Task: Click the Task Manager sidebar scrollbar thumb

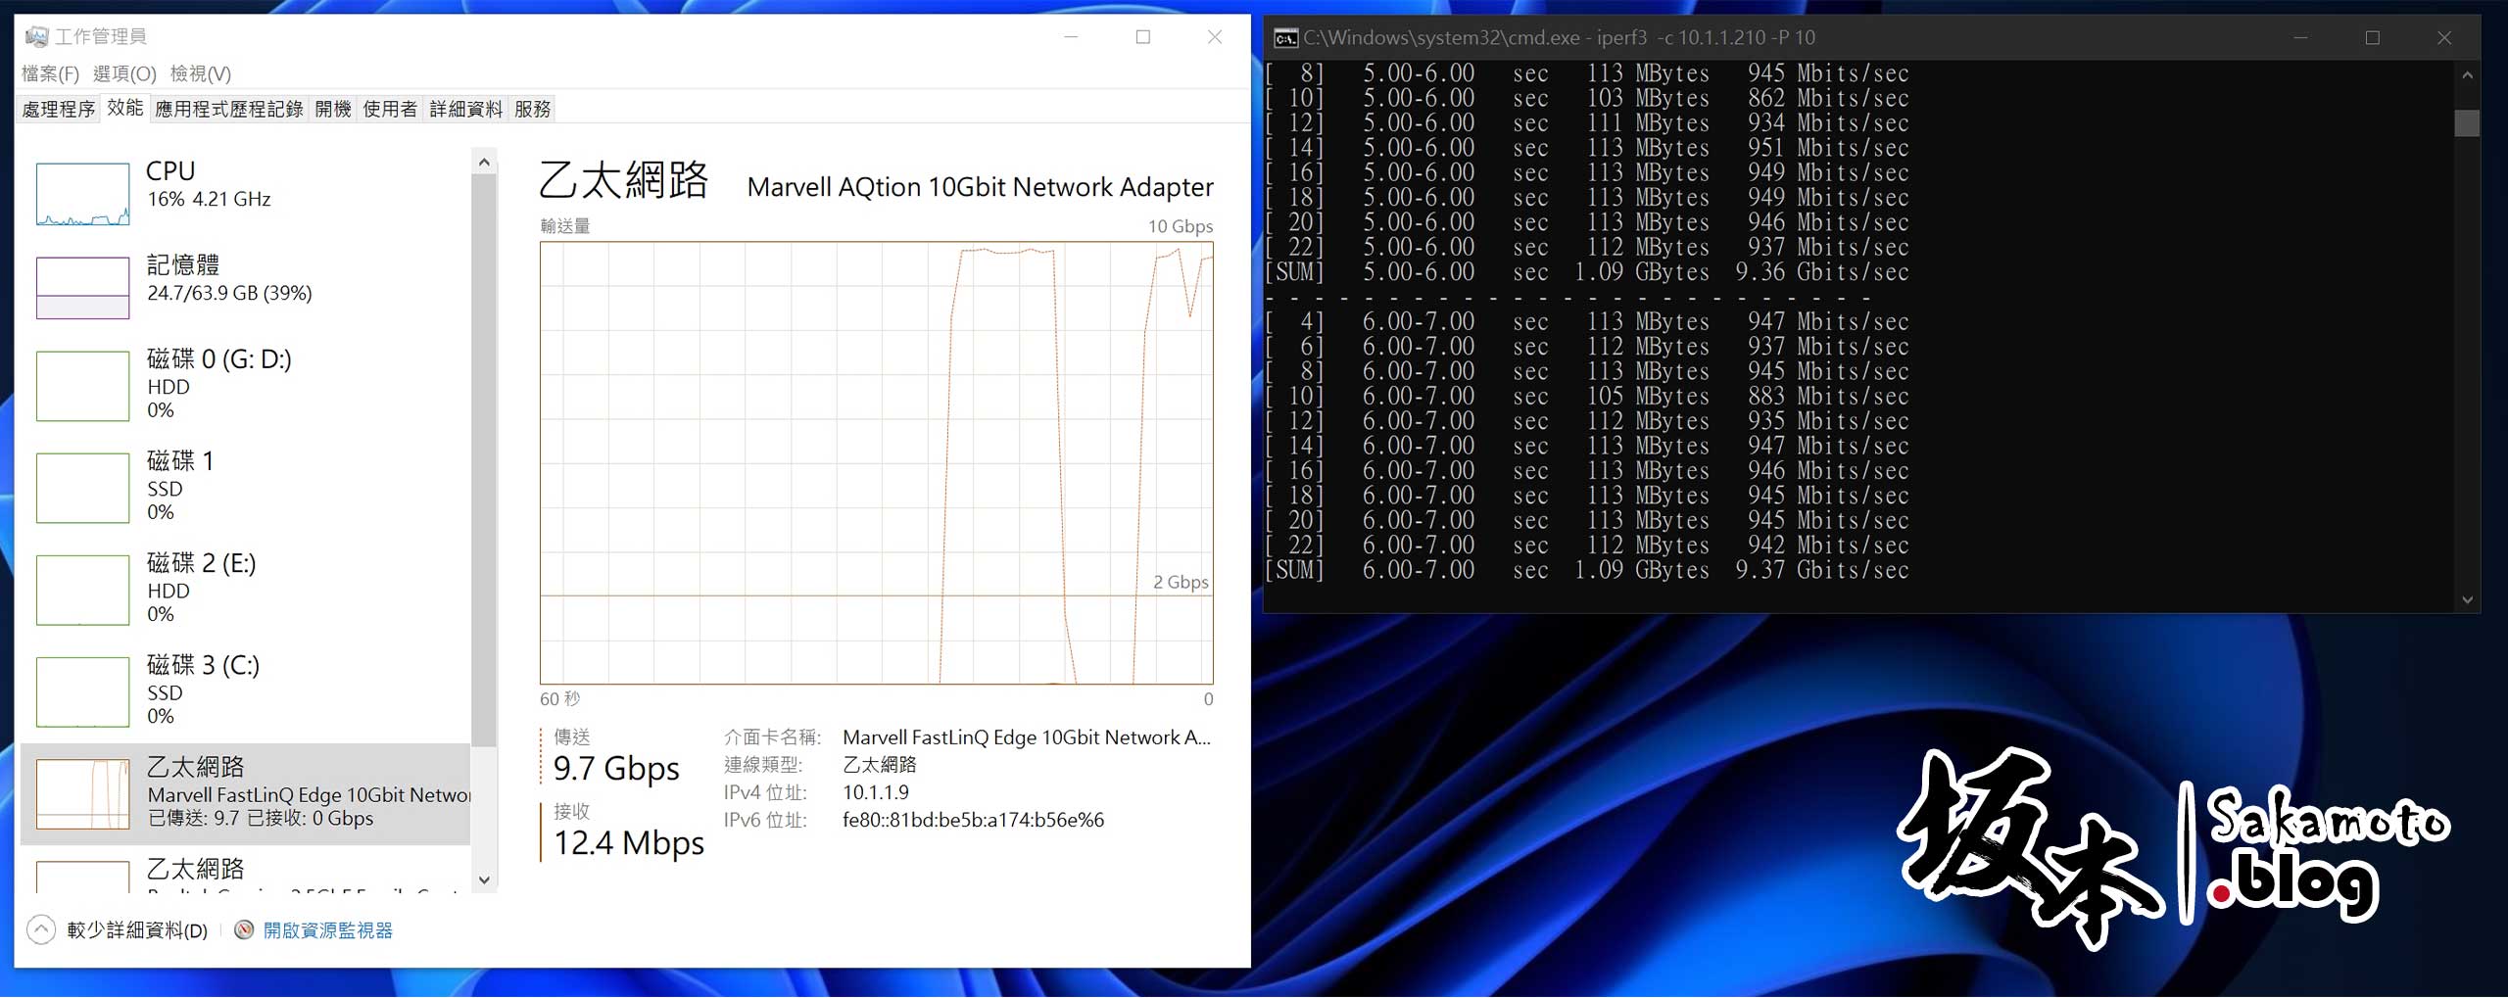Action: tap(484, 460)
